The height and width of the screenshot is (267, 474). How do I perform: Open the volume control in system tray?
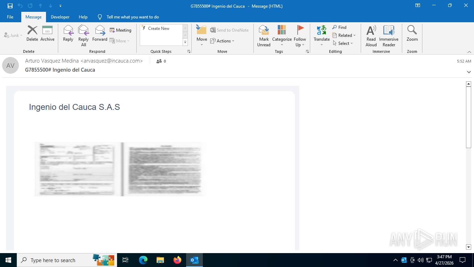(421, 260)
